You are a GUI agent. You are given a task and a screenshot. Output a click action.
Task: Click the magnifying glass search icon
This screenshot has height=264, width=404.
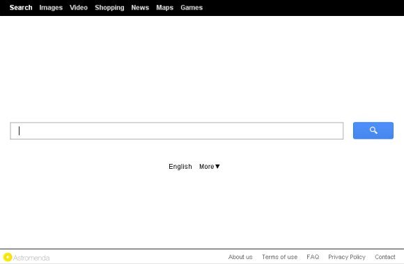coord(373,131)
